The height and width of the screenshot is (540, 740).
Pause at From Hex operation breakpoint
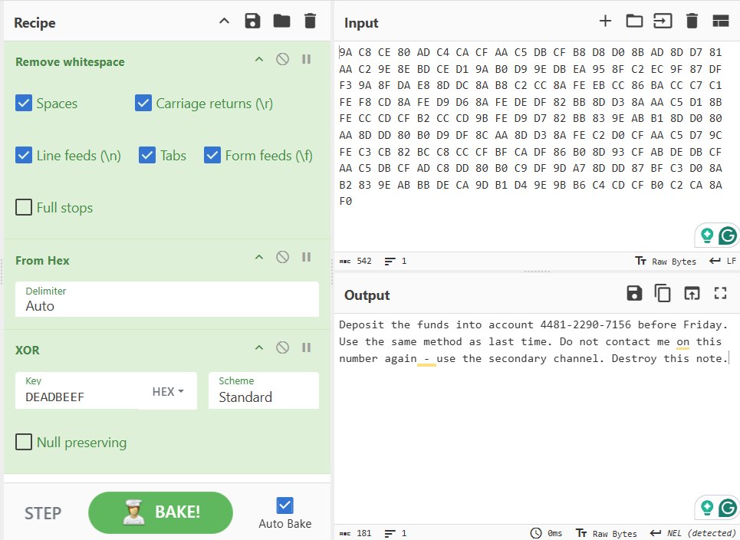coord(306,257)
